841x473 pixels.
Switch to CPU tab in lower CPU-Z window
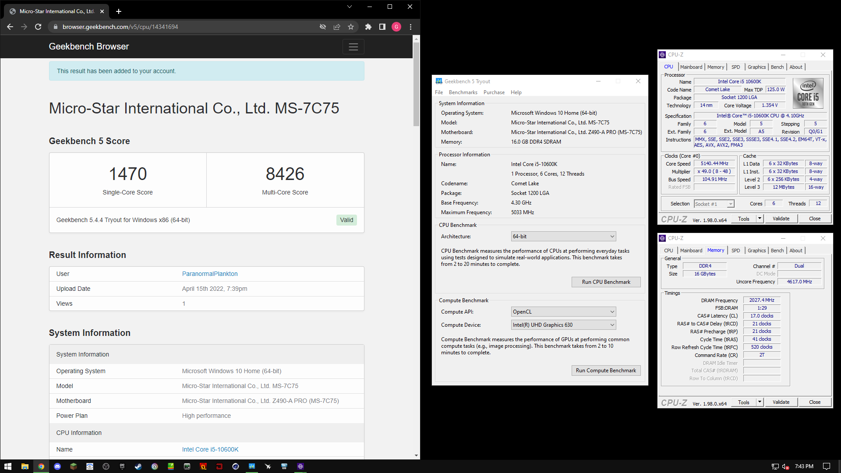click(668, 251)
